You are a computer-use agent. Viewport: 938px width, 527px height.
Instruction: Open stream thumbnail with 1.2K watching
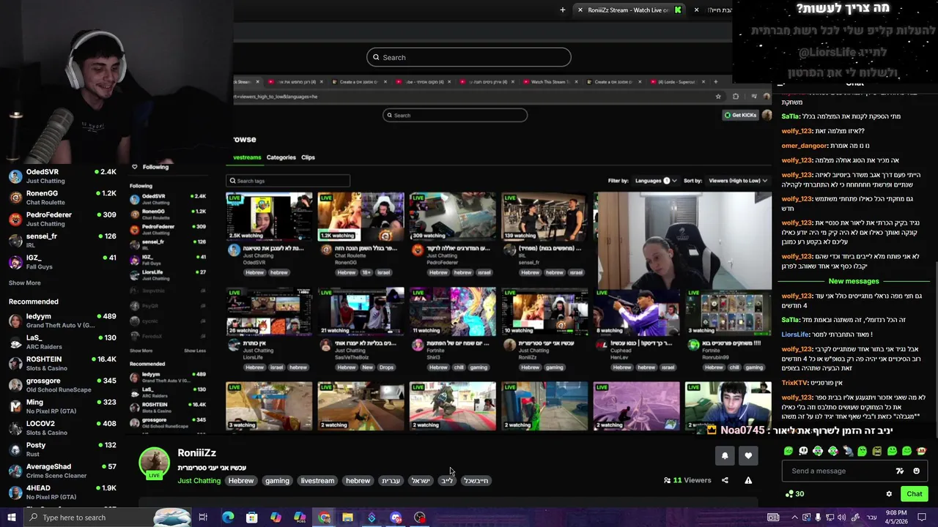[361, 217]
